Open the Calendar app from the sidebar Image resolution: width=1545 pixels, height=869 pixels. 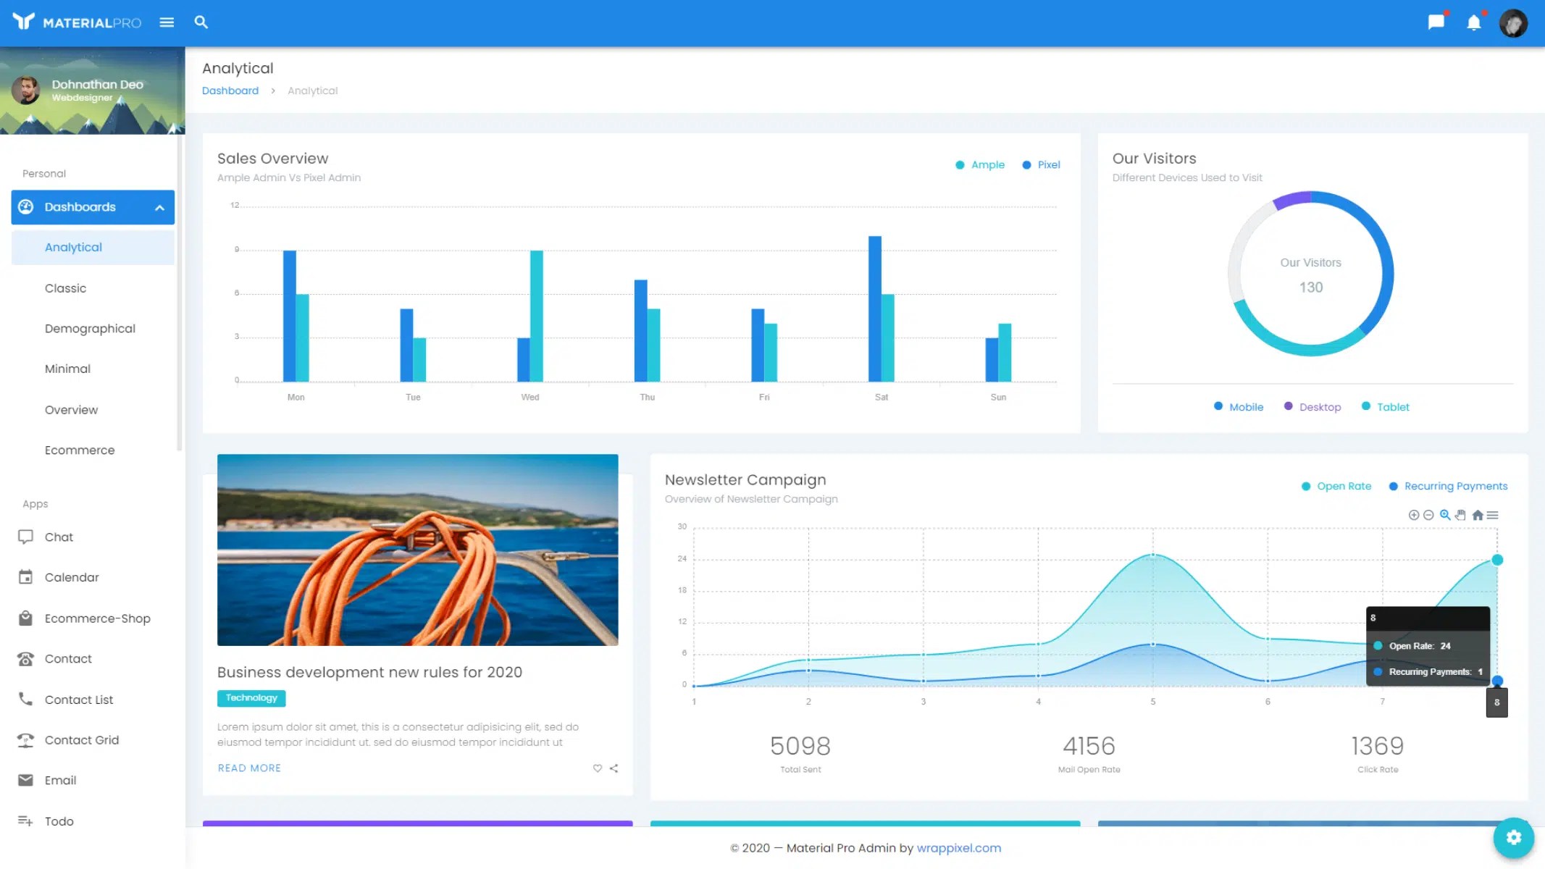(x=26, y=577)
